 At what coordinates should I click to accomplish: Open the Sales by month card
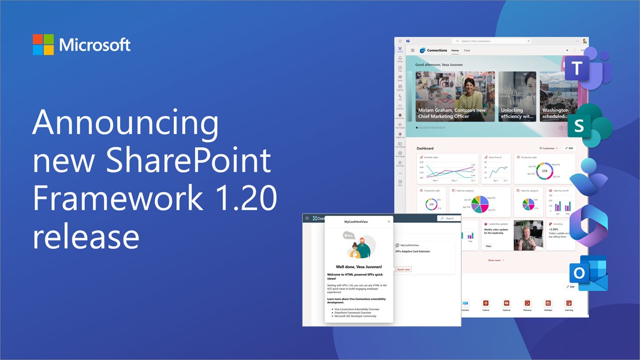coord(561,201)
